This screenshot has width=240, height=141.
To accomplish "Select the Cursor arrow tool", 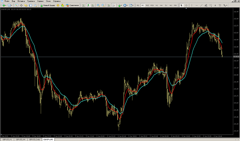I will (x=181, y=5).
